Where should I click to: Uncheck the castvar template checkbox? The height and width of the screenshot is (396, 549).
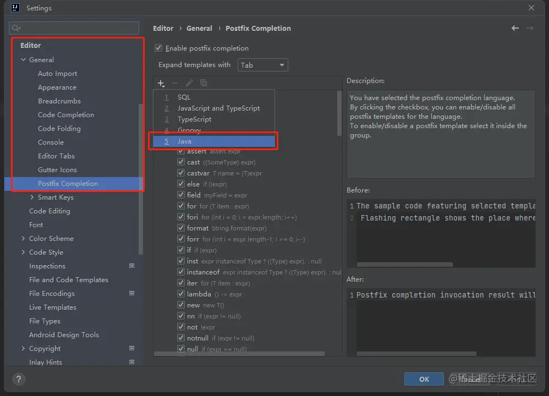[181, 173]
